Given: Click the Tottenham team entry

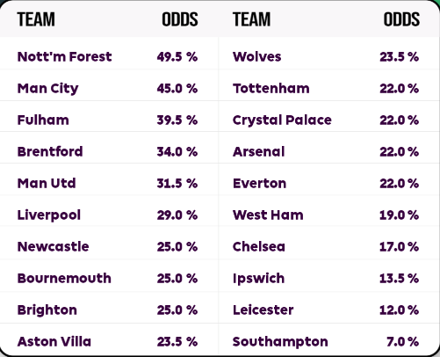Looking at the screenshot, I should (271, 88).
